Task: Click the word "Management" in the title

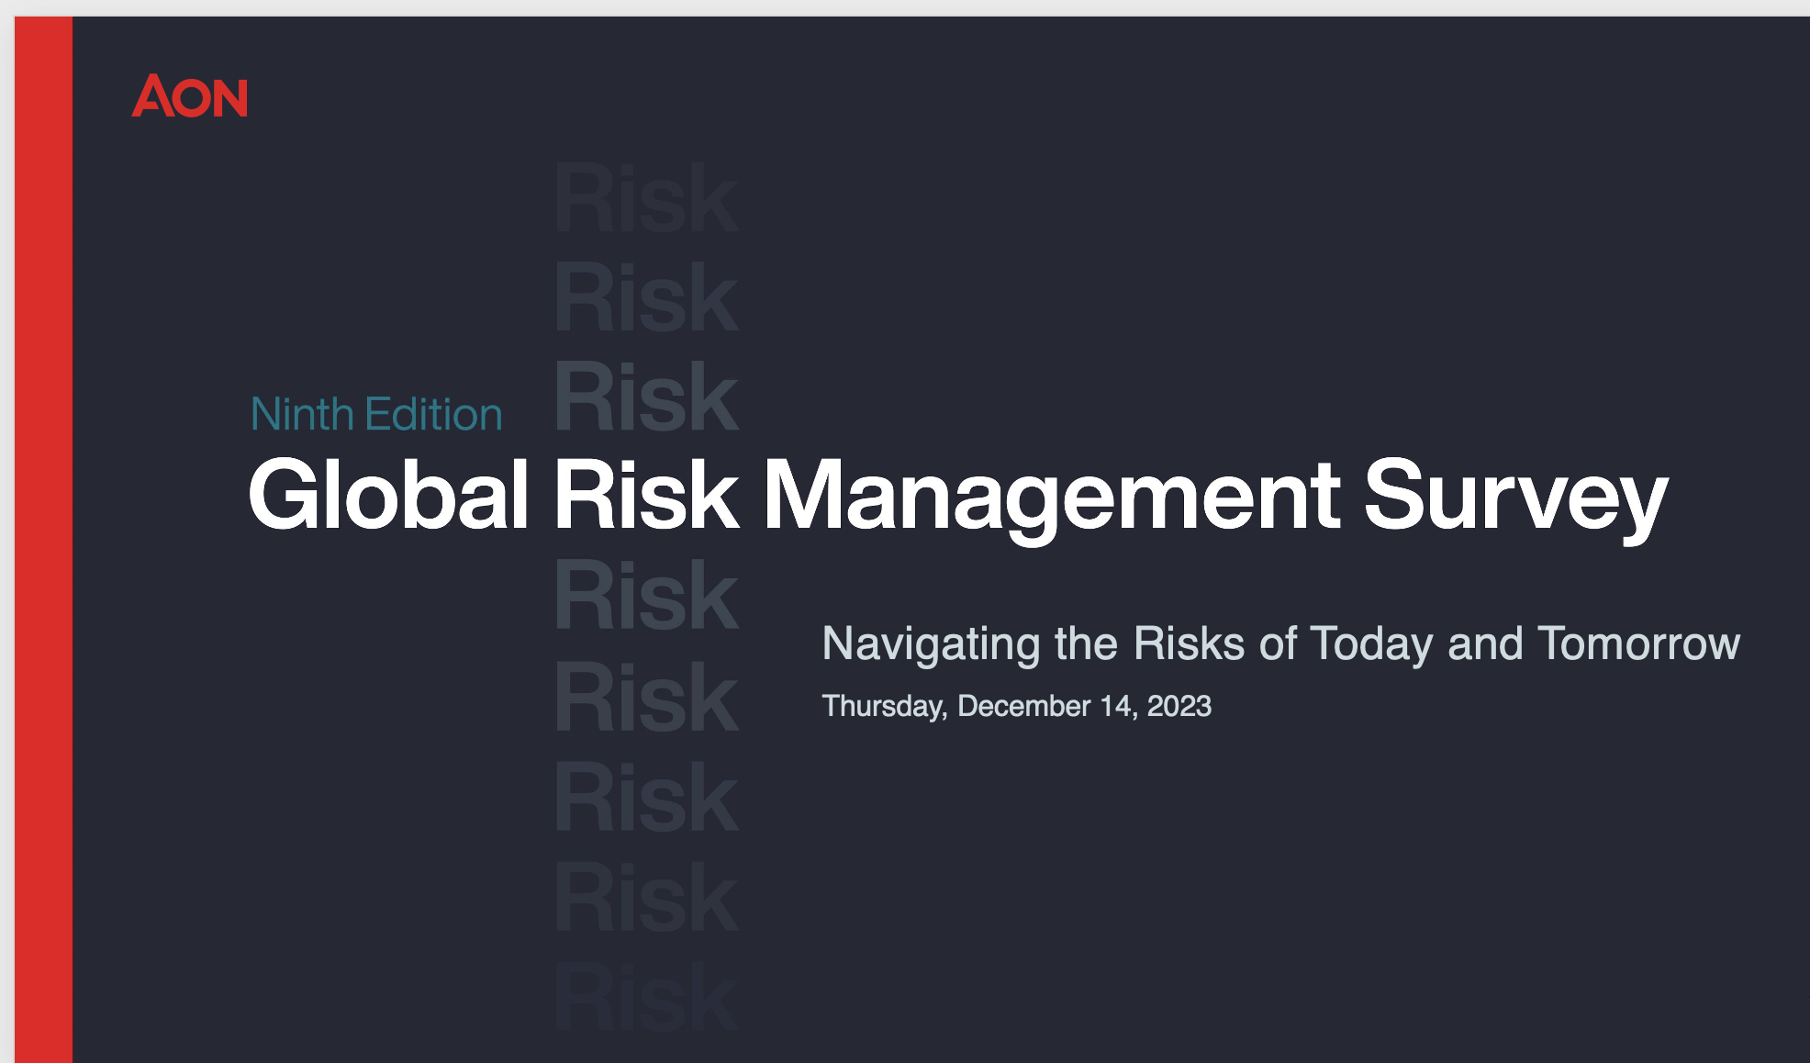Action: (1051, 495)
